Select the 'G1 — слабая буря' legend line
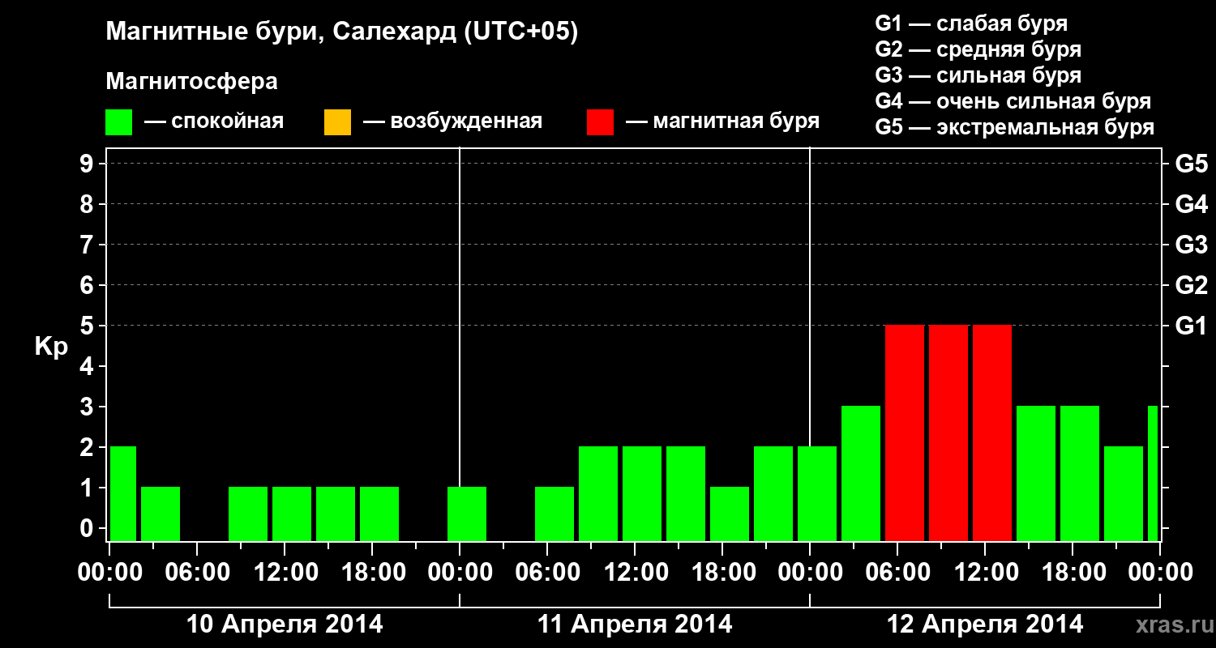Image resolution: width=1216 pixels, height=648 pixels. pyautogui.click(x=971, y=23)
